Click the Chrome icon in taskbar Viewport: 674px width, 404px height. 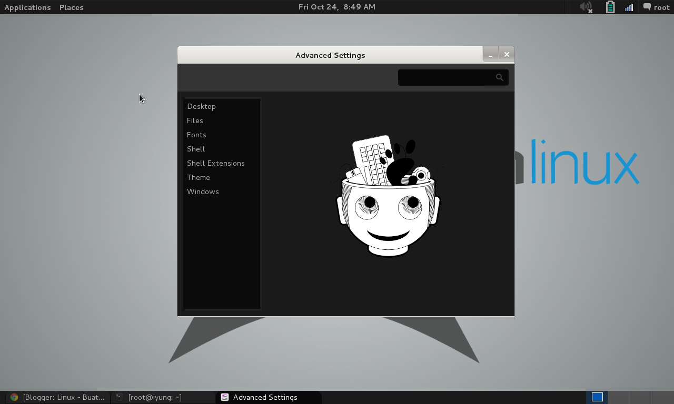click(14, 397)
